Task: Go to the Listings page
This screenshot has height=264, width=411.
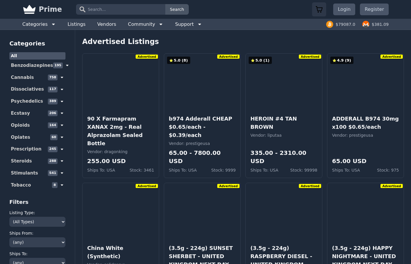Action: pos(76,24)
